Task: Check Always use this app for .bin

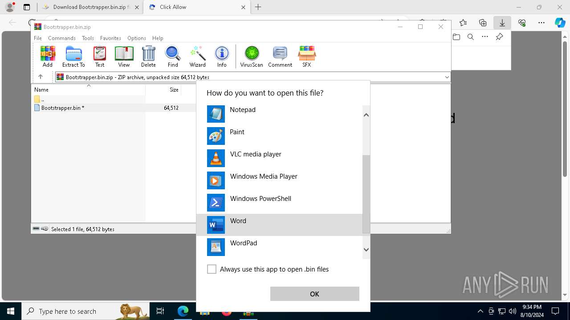Action: (212, 269)
